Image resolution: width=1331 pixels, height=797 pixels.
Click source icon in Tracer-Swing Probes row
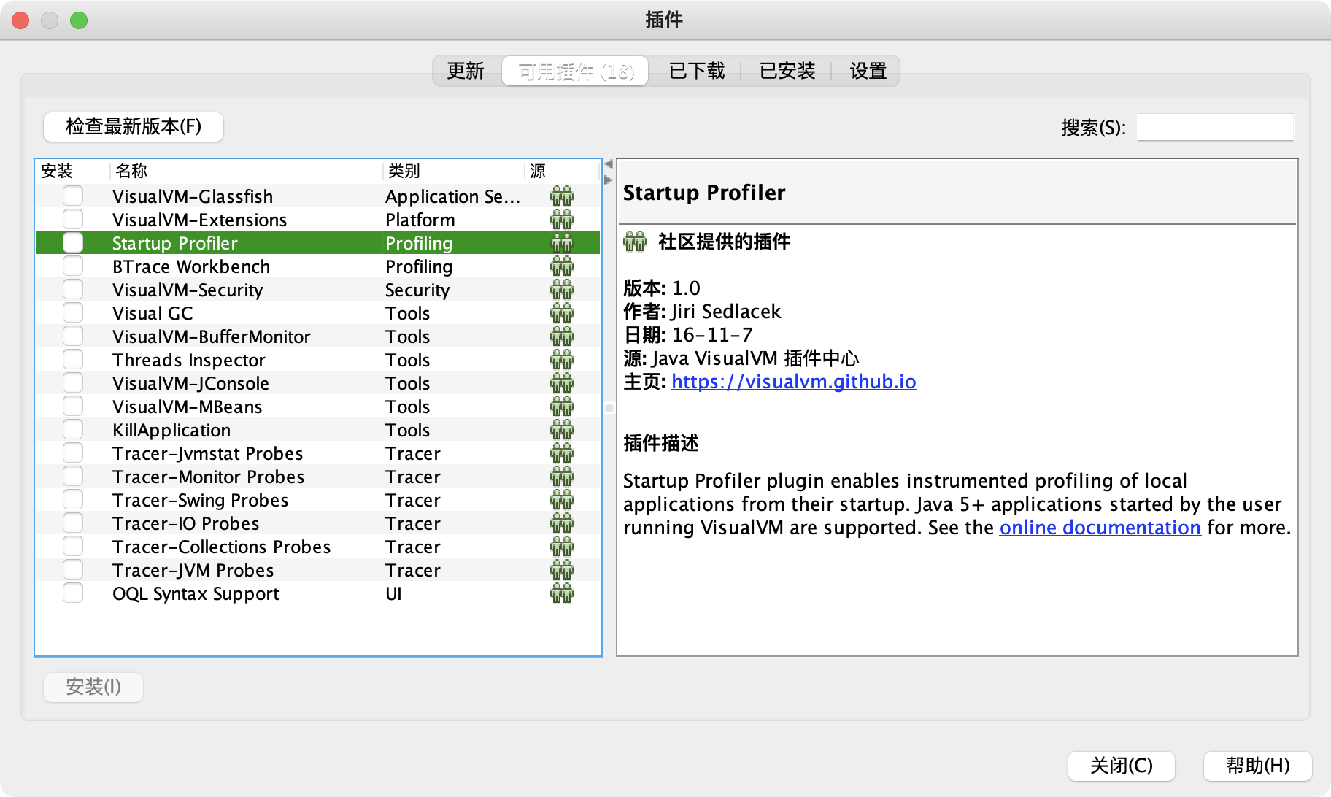(x=561, y=500)
